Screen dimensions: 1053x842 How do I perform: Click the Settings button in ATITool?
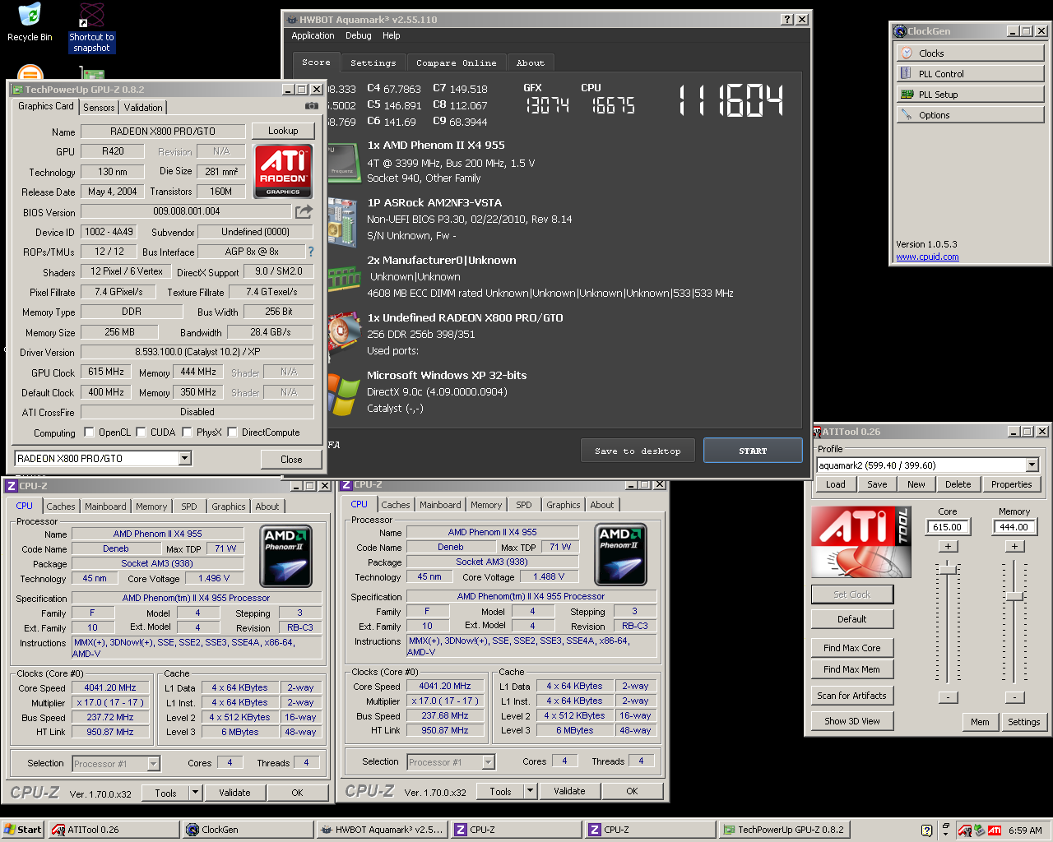(x=1024, y=722)
